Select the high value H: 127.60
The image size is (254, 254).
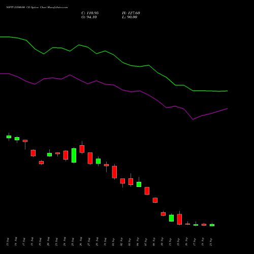pos(131,13)
